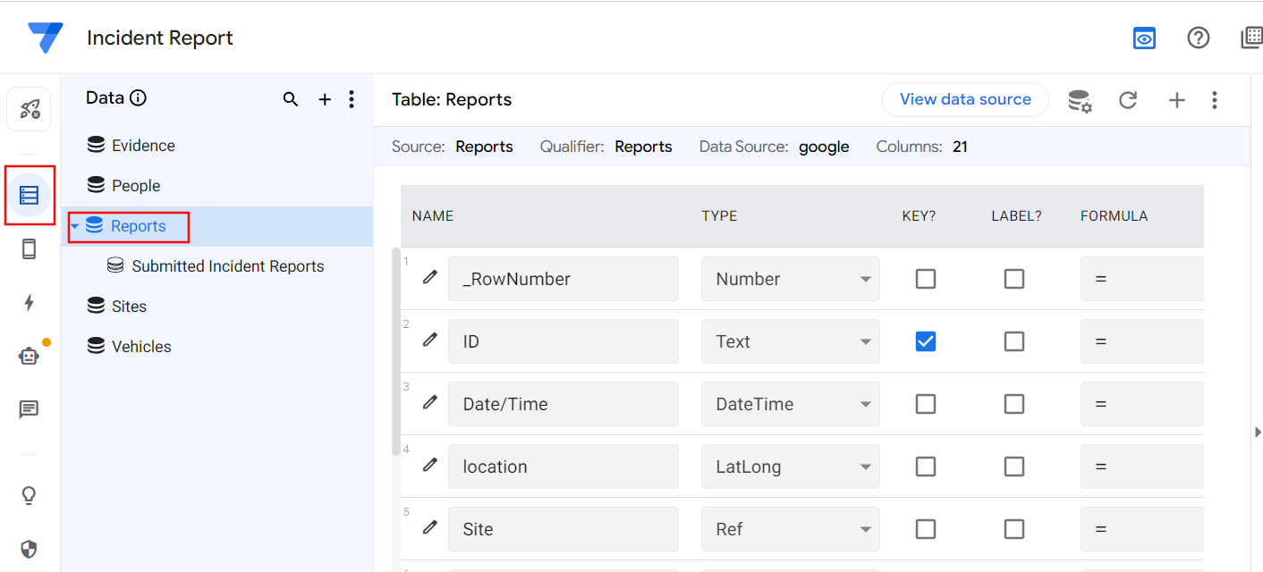Change the Site column's Ref type dropdown
Viewport: 1263px width, 572px height.
(x=863, y=528)
